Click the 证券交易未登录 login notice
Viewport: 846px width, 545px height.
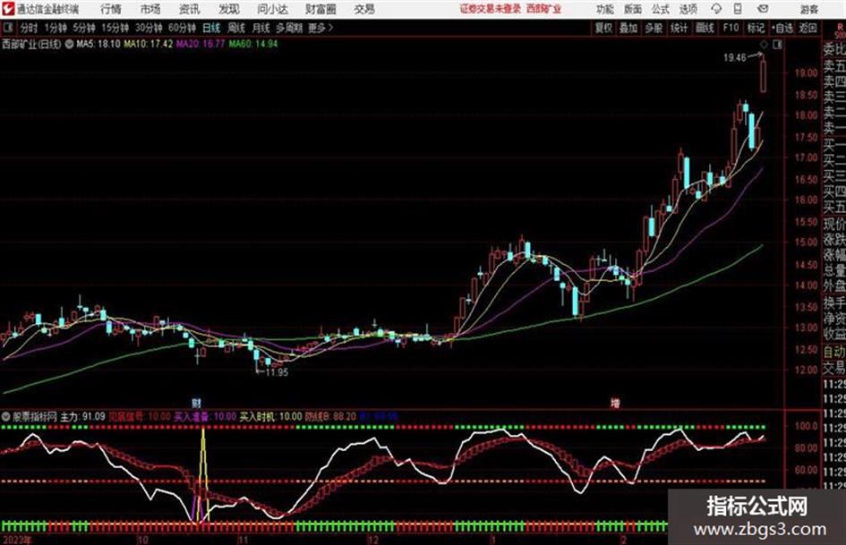click(491, 9)
